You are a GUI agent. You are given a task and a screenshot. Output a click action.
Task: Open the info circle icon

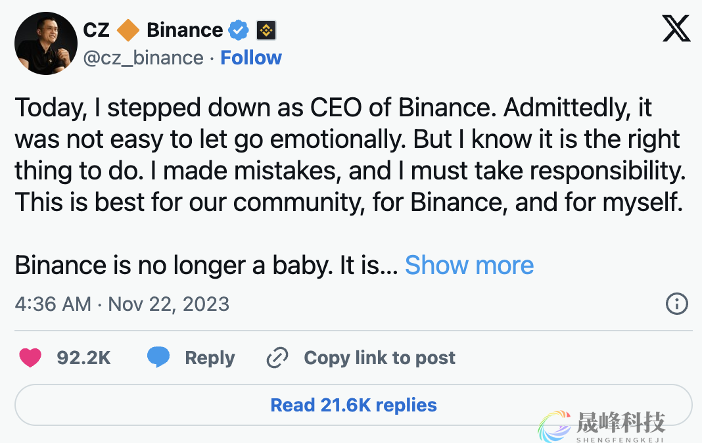click(676, 304)
